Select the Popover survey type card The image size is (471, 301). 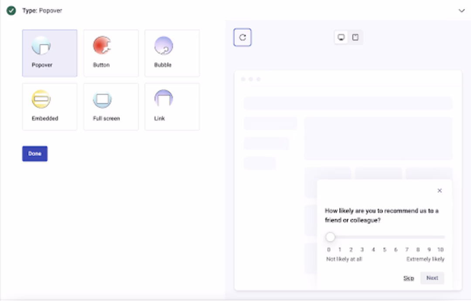pos(50,53)
